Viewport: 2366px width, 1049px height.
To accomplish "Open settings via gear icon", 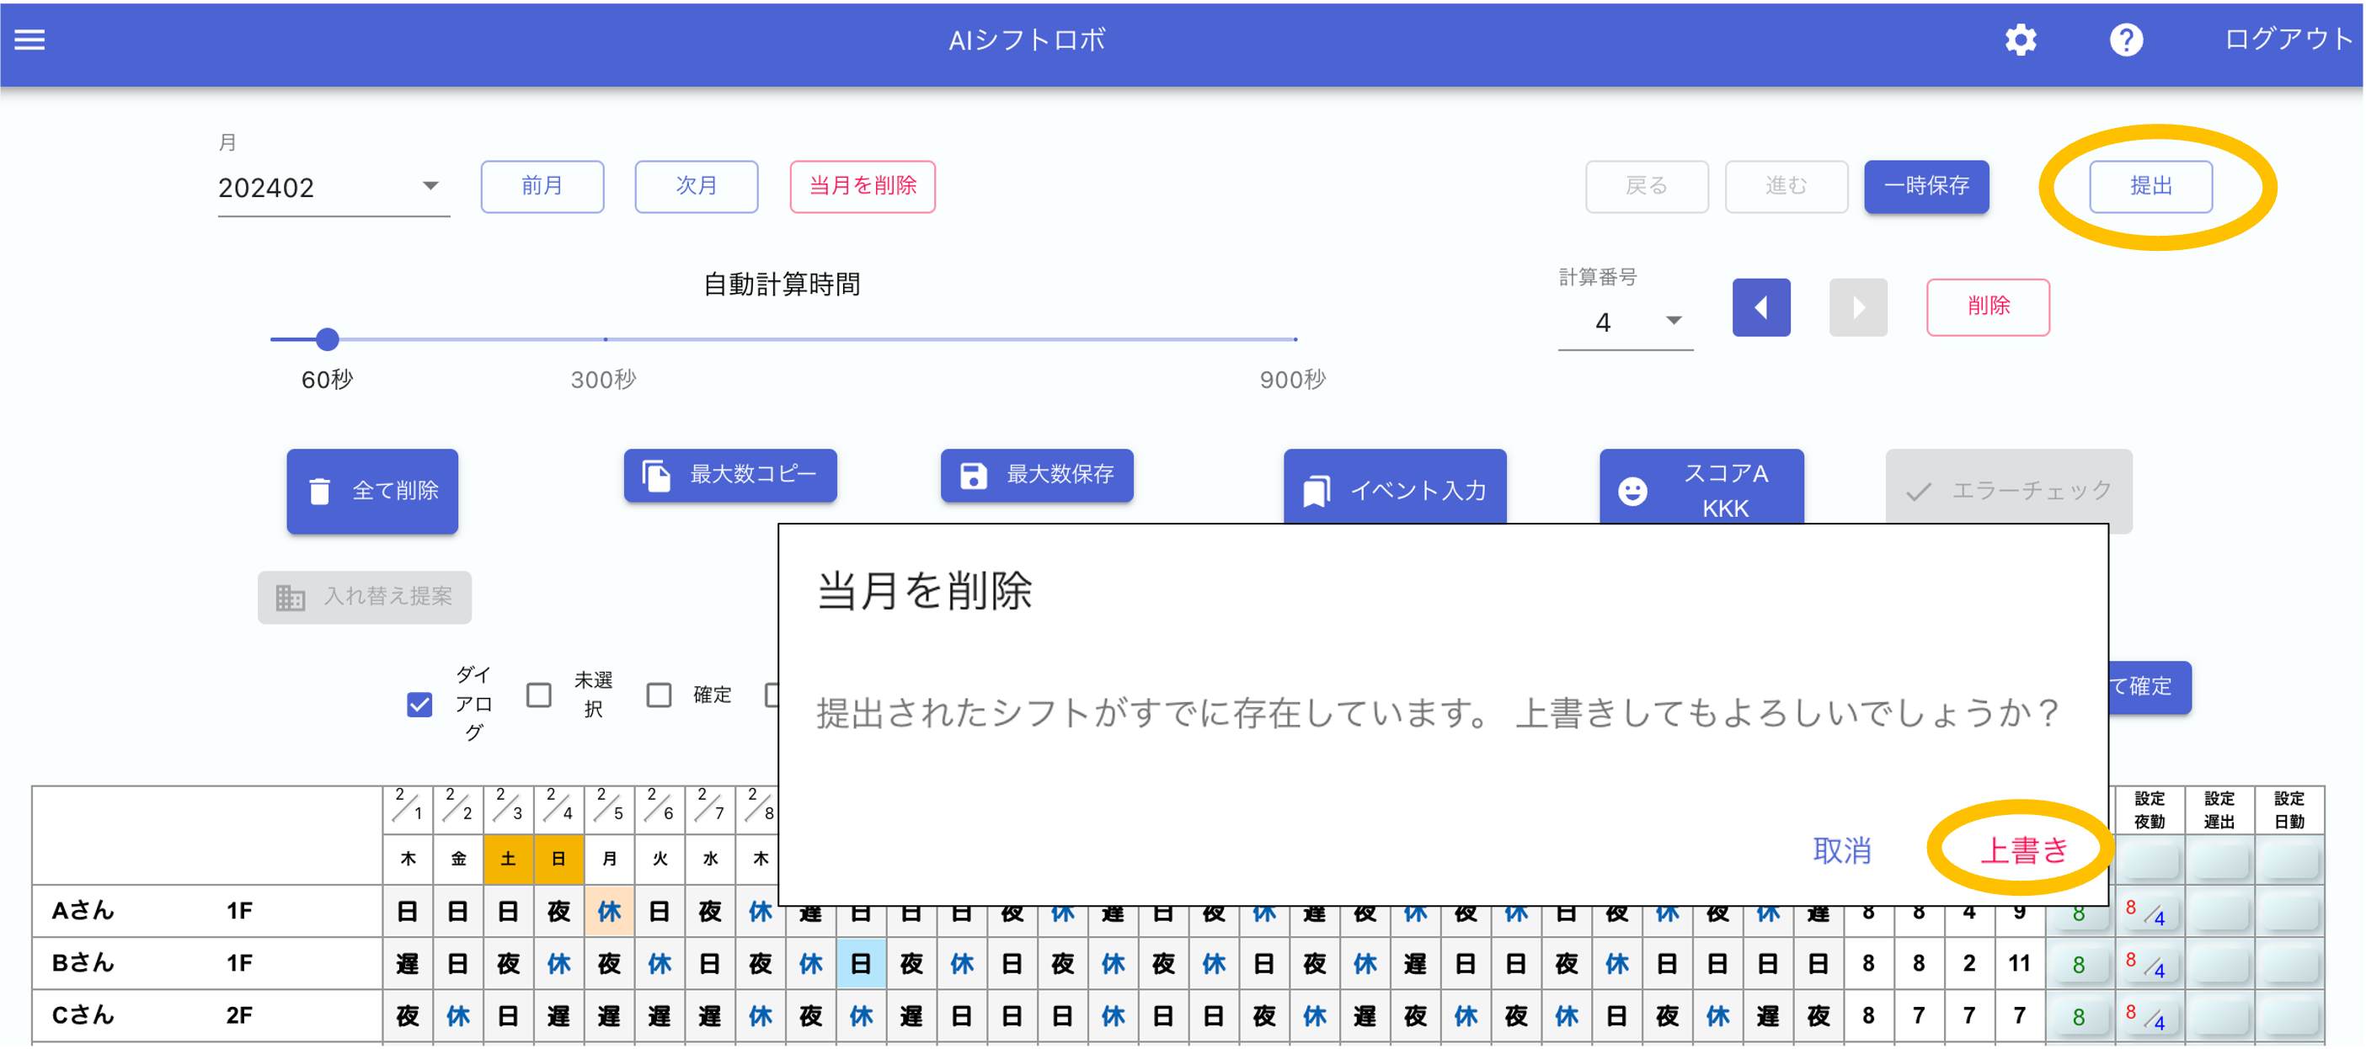I will 2020,40.
